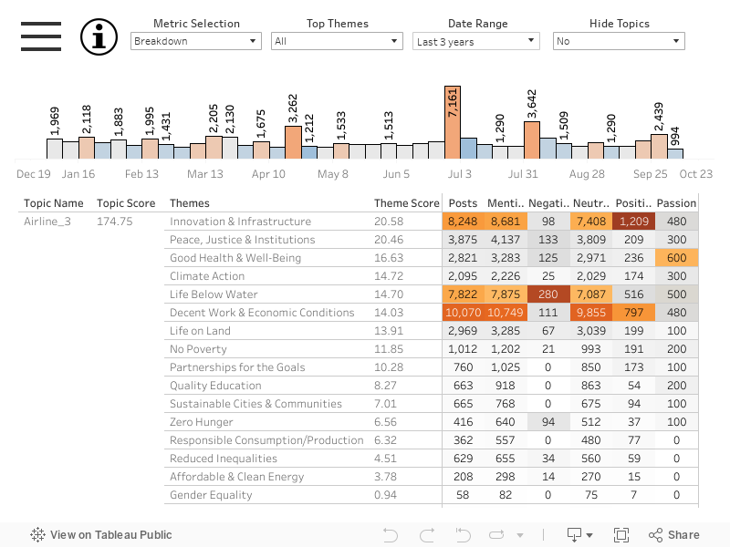Select the 7,161 bar in chart
Screen dimensions: 730x547
(453, 122)
